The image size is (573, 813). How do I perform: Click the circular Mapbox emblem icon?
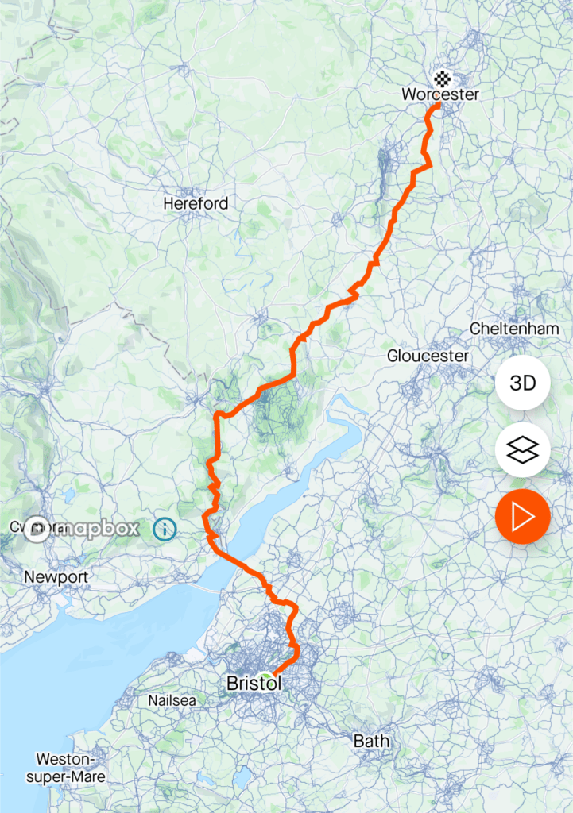tap(38, 529)
